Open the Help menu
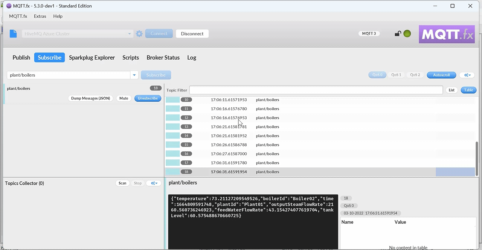Viewport: 482px width, 250px height. click(58, 16)
